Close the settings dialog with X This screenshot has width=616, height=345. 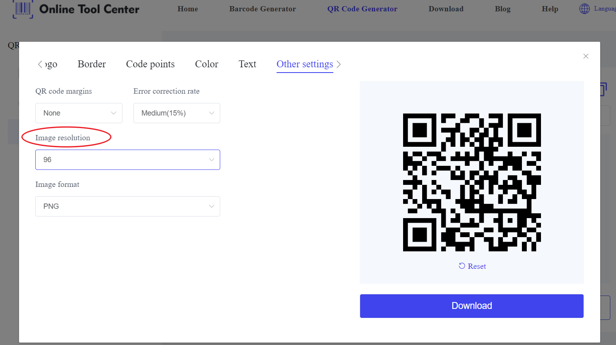586,56
